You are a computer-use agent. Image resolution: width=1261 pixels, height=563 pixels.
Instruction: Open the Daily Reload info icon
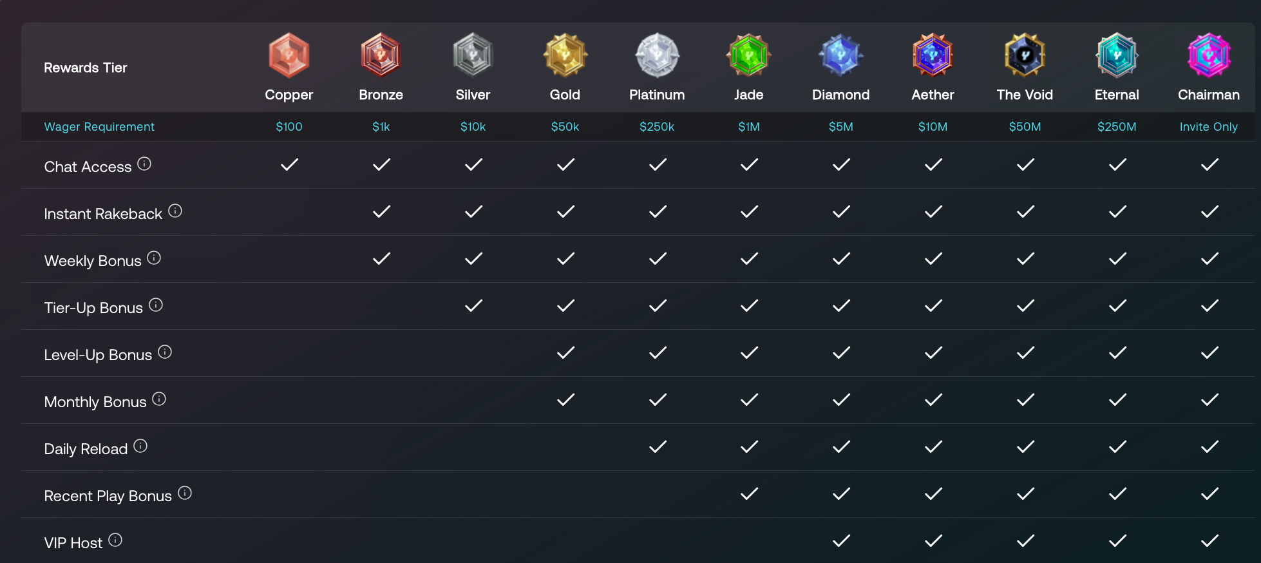[x=140, y=446]
